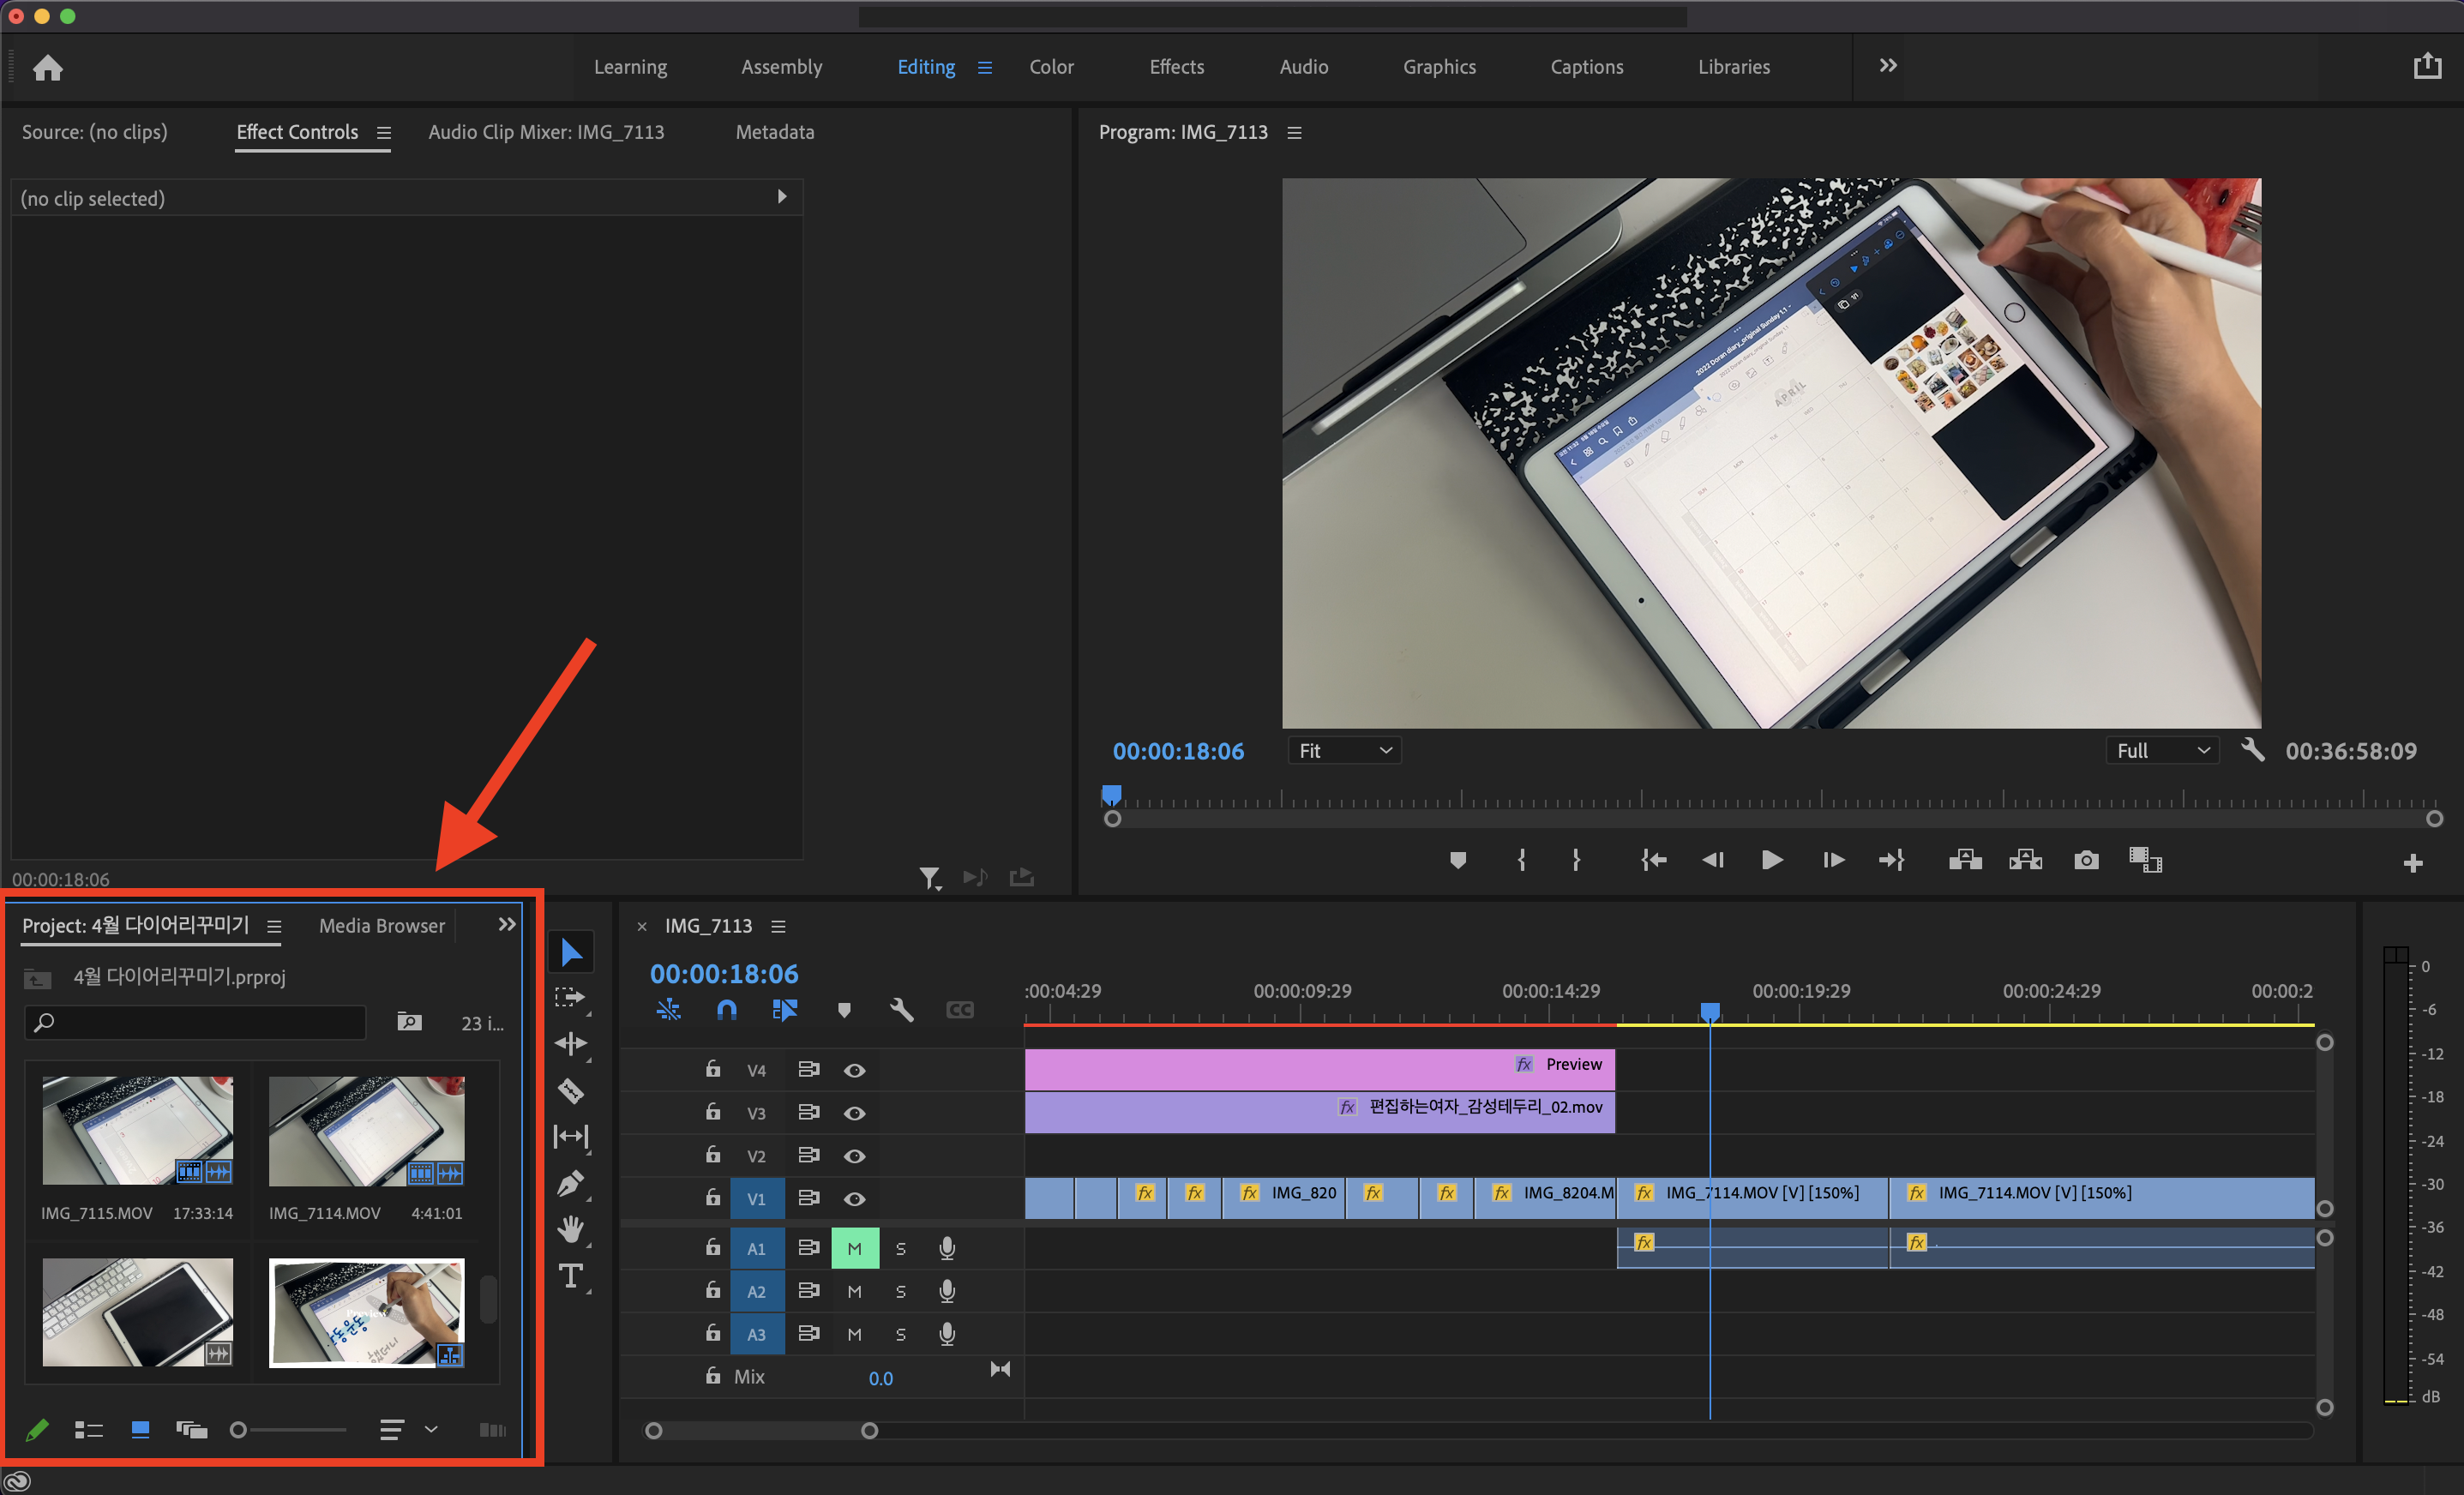Click the Home icon

[47, 67]
